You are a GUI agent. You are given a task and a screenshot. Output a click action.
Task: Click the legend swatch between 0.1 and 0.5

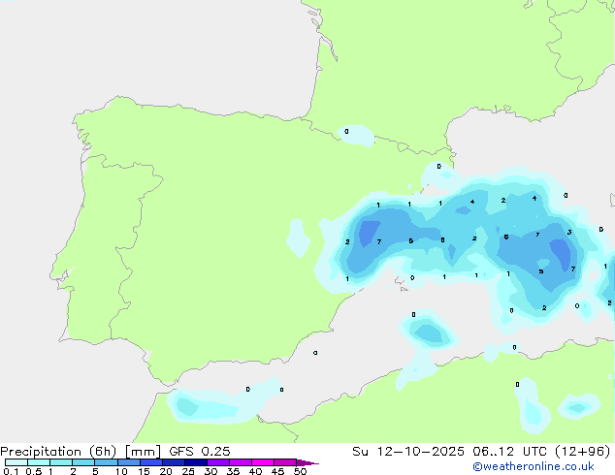[16, 462]
